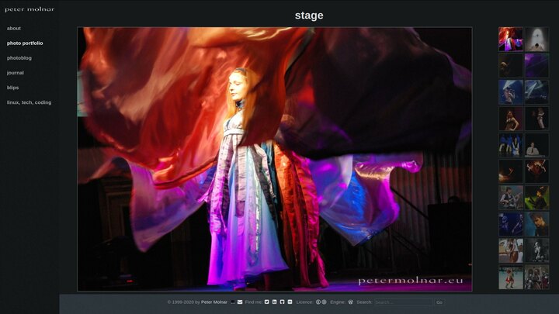This screenshot has height=314, width=559.
Task: Click the main stage dancer photo
Action: [274, 159]
